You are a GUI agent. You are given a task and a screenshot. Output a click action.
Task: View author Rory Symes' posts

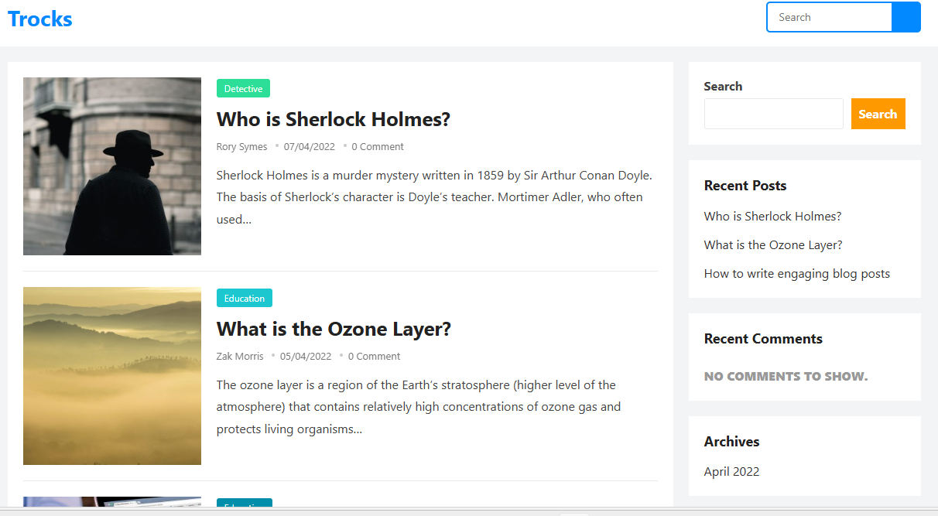point(241,147)
